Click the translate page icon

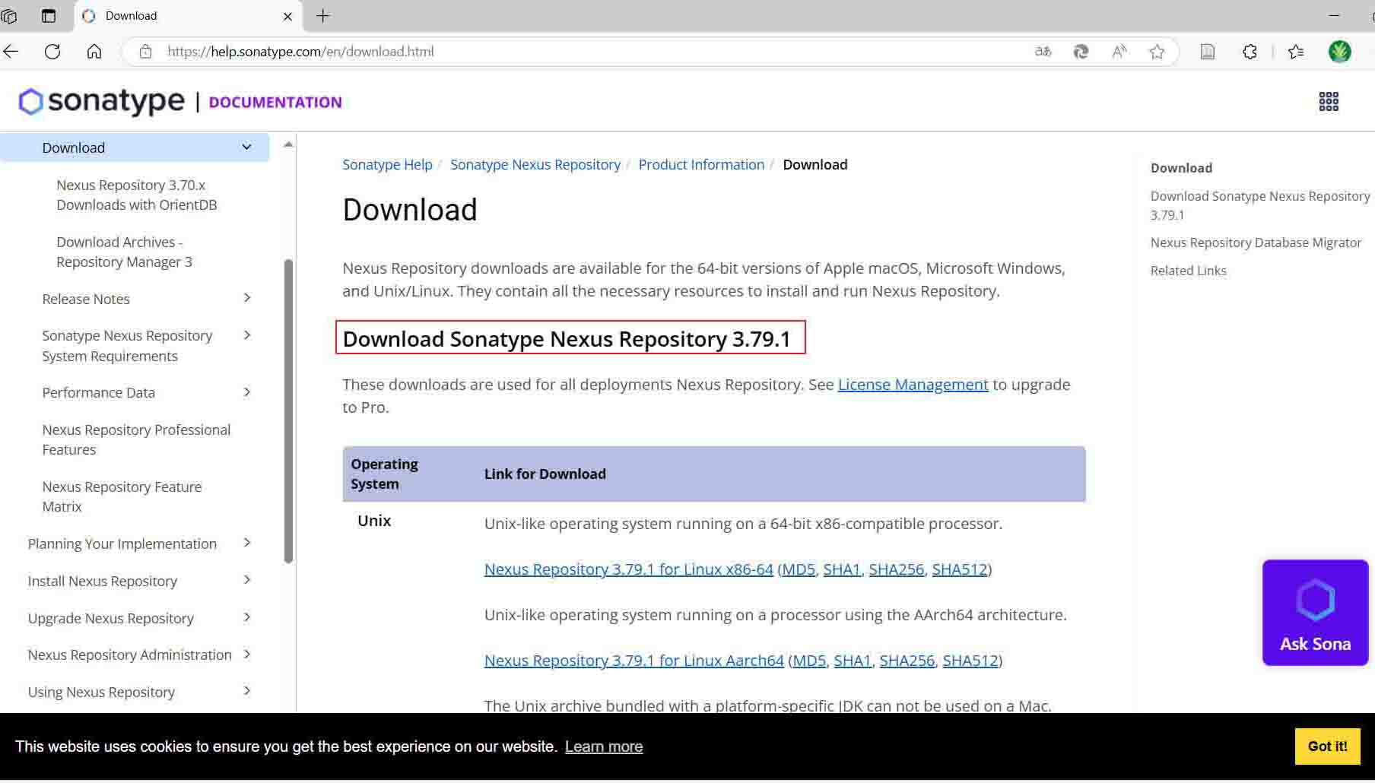(1043, 52)
